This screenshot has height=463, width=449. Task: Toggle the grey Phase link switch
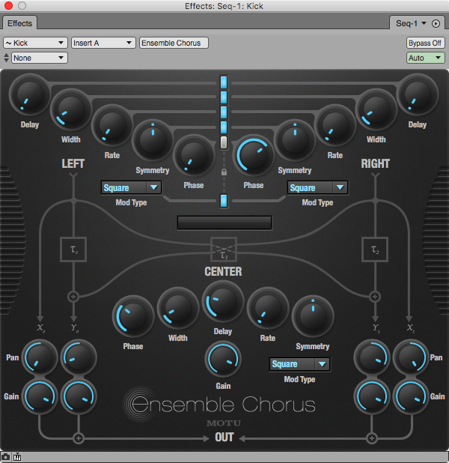[224, 142]
